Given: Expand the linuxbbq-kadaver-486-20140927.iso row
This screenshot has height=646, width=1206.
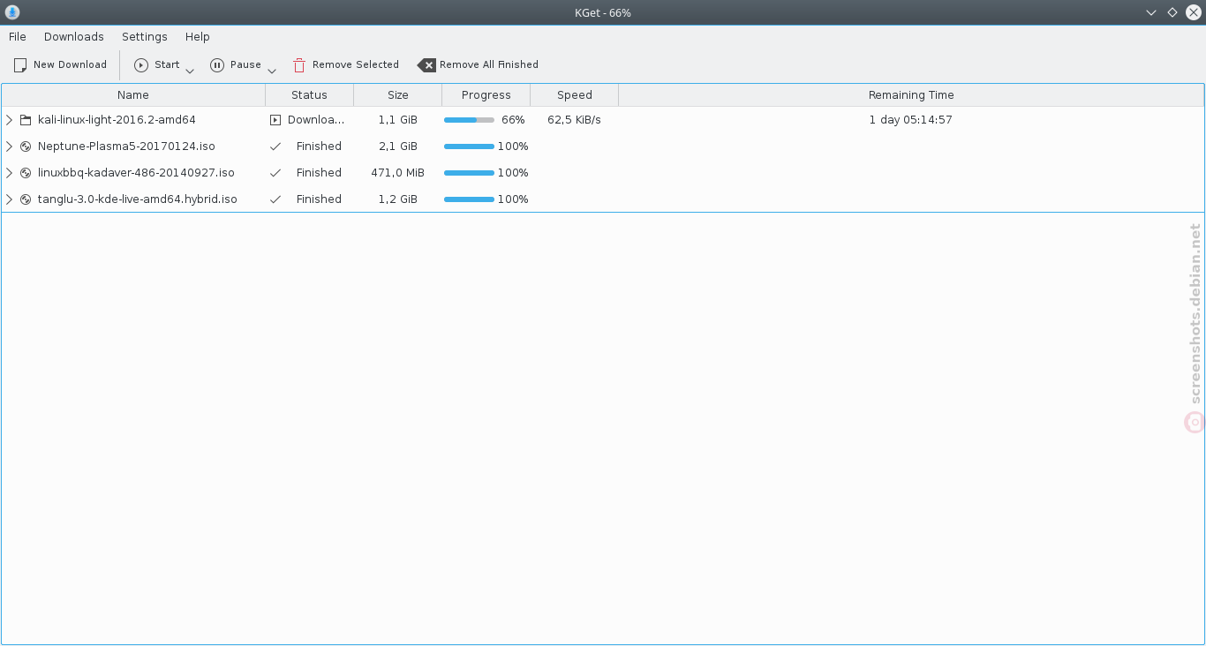Looking at the screenshot, I should click(x=10, y=173).
